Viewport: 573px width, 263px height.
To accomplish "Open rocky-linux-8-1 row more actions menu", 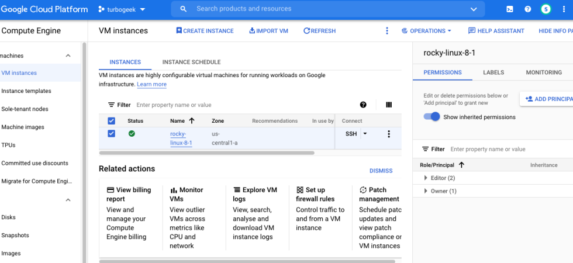I will pos(389,134).
